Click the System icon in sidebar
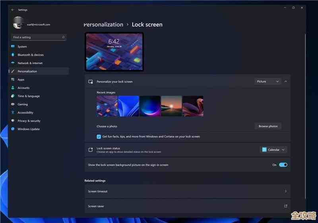Screen dimensions: 318x223 [13, 47]
